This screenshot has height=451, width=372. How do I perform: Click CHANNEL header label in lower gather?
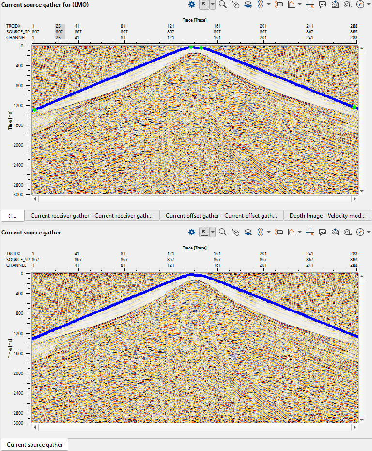pos(16,265)
